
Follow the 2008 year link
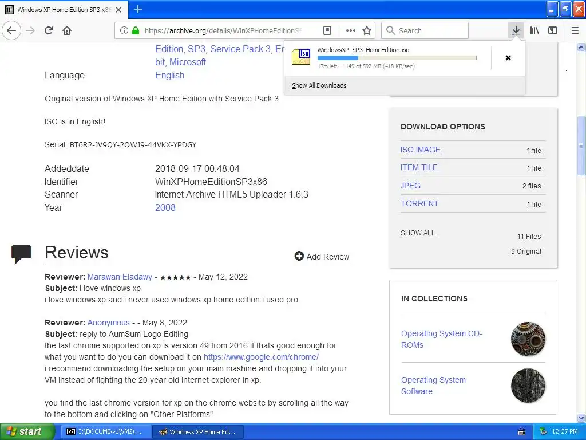(165, 207)
